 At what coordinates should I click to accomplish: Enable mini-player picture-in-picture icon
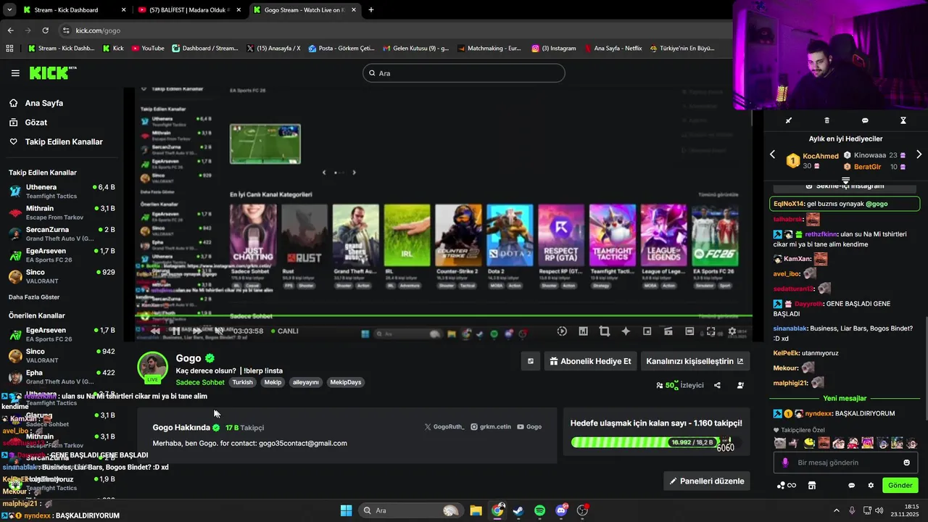coord(647,331)
